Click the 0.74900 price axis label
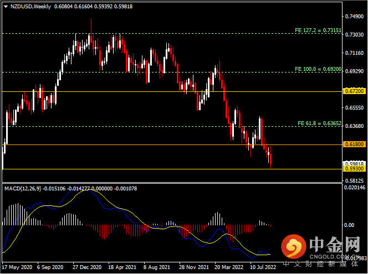Image resolution: width=368 pixels, height=274 pixels. tap(354, 17)
